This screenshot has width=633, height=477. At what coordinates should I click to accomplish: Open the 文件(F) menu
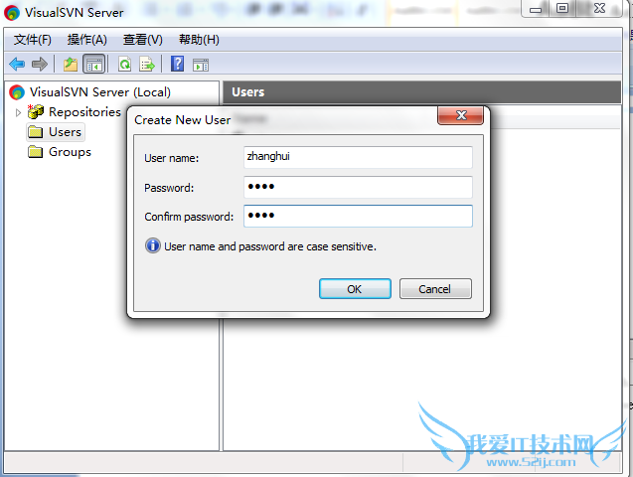32,40
